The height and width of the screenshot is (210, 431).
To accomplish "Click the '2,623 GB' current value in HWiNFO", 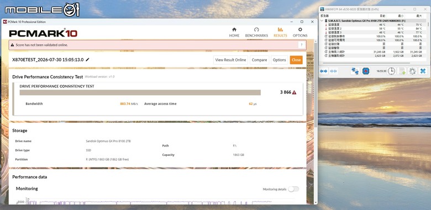I will [x=380, y=55].
